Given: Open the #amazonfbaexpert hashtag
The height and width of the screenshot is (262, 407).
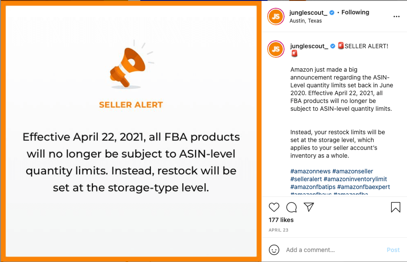Looking at the screenshot, I should pos(364,187).
